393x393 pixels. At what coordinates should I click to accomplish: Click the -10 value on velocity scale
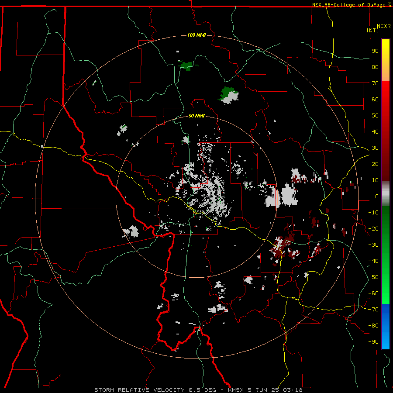click(x=373, y=213)
